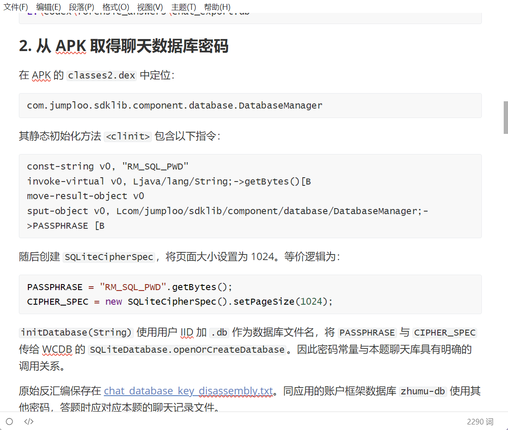This screenshot has height=430, width=508.
Task: Click the inline code .db
Action: pyautogui.click(x=219, y=333)
